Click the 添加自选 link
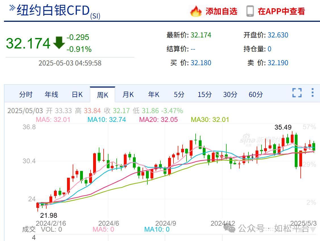The height and width of the screenshot is (241, 320). pos(221,11)
